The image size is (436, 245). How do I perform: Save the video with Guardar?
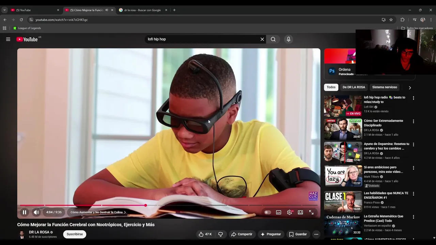click(298, 234)
